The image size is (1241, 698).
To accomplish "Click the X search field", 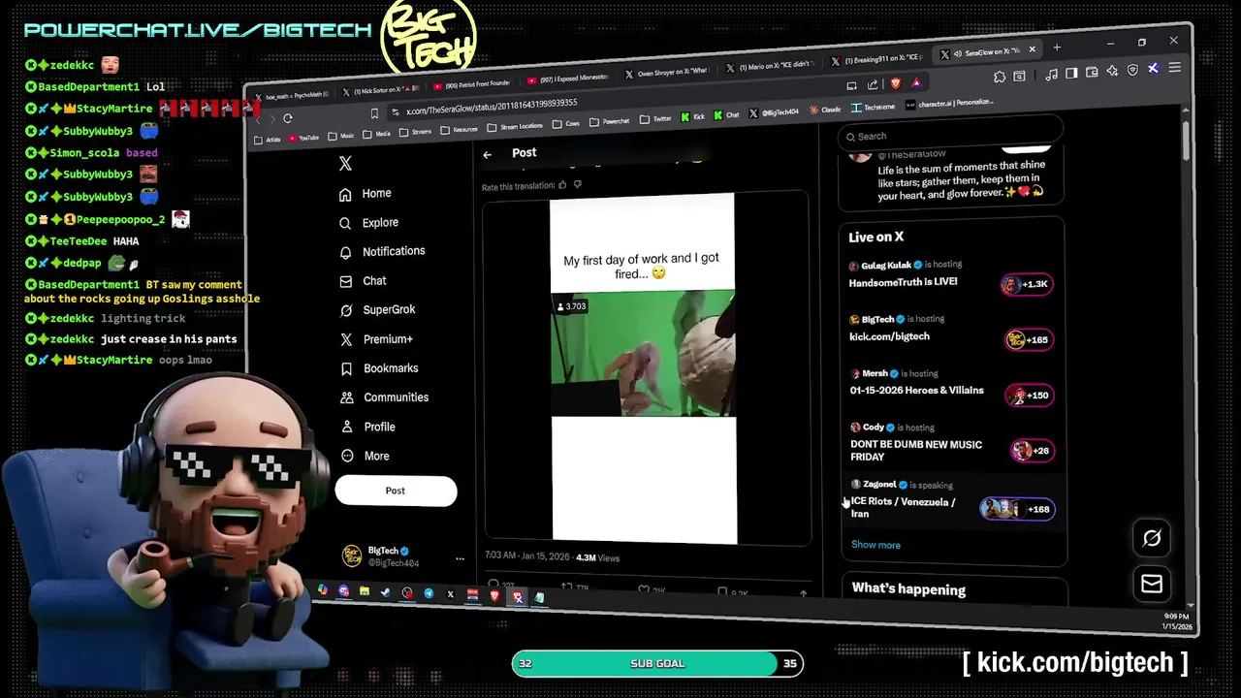I will [x=950, y=136].
